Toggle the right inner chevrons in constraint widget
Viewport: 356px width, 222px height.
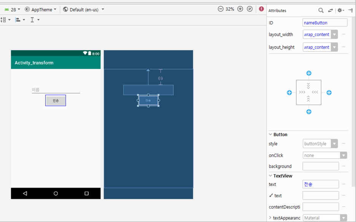click(x=315, y=92)
